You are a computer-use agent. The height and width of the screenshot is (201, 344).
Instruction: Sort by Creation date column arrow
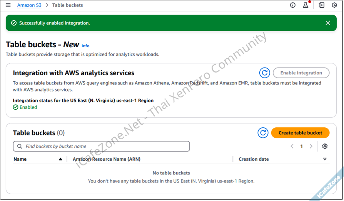click(x=325, y=159)
